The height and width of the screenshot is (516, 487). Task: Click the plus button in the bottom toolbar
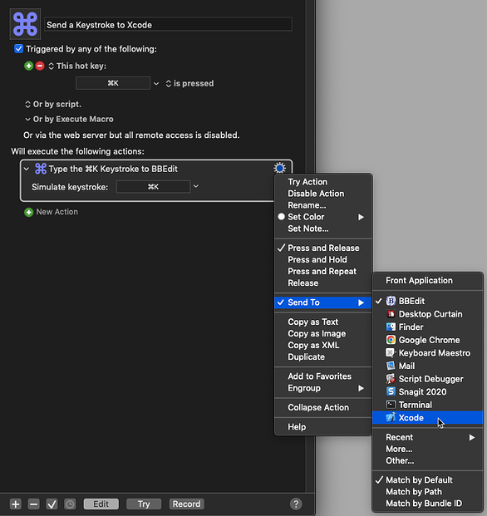[16, 504]
